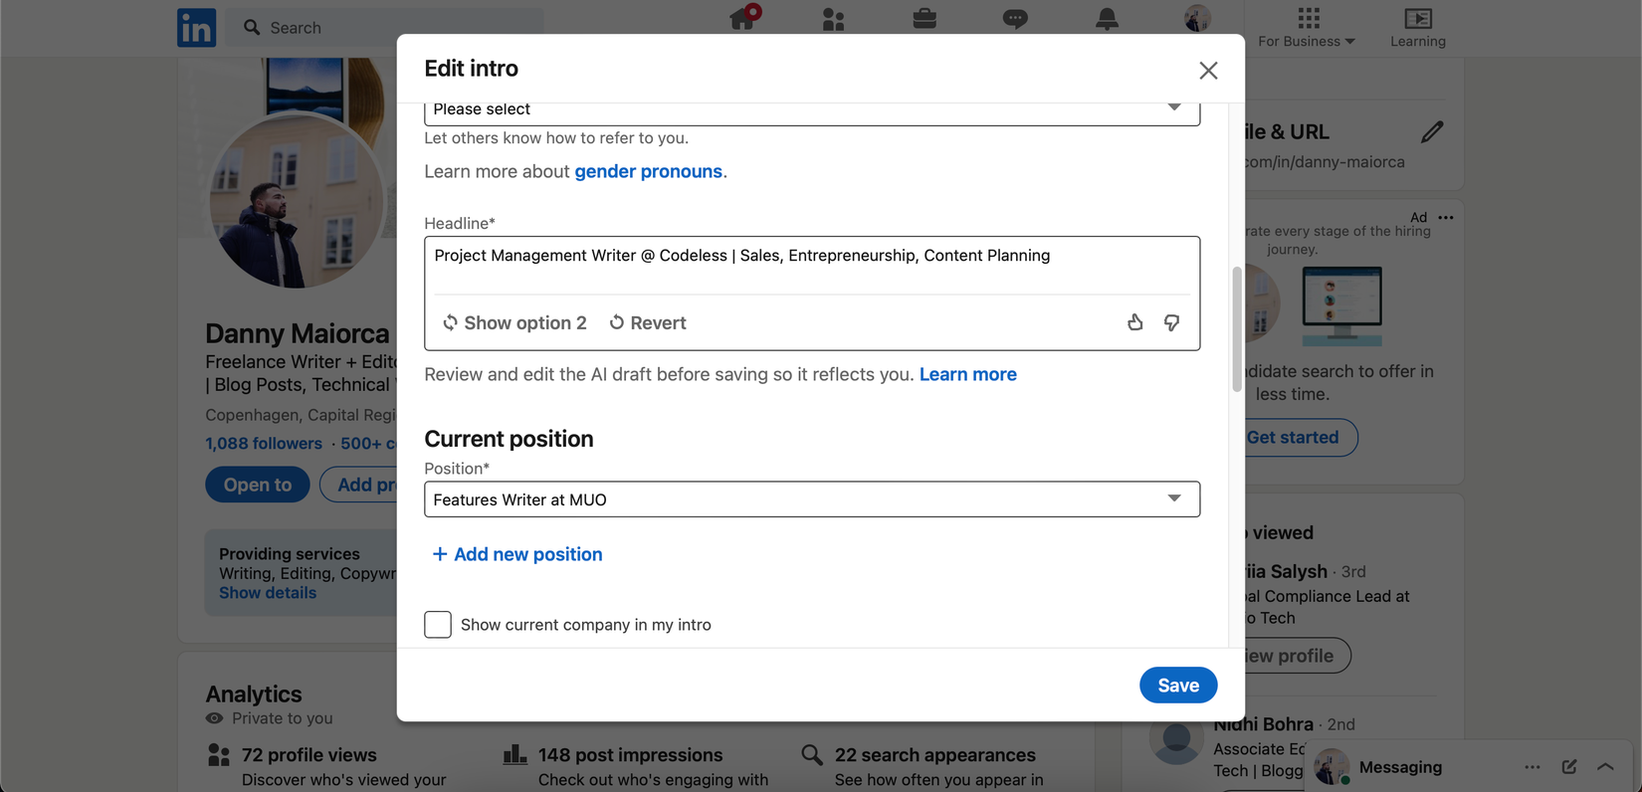Click the Revert headline button

(648, 322)
